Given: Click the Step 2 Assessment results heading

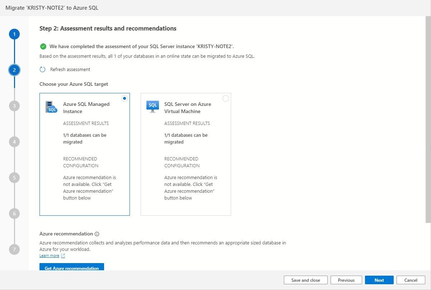Looking at the screenshot, I should pos(108,28).
